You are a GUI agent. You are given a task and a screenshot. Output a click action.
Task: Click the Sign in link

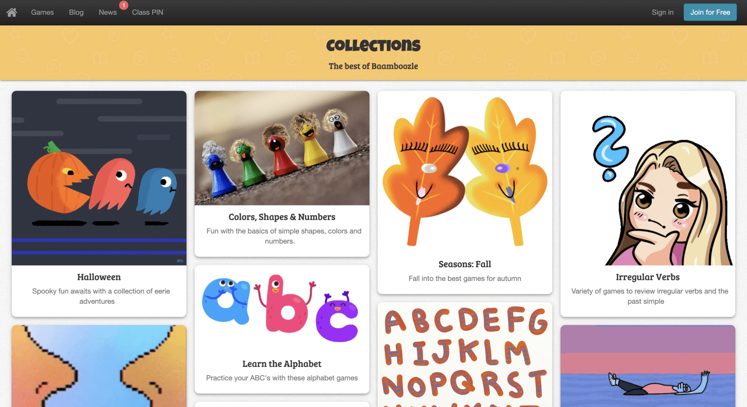(x=663, y=12)
